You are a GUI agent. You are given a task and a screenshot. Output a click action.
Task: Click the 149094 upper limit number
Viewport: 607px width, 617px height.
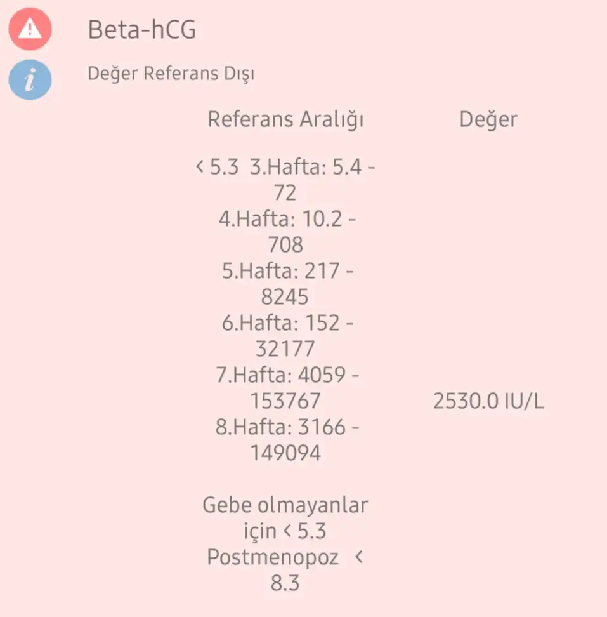[x=285, y=453]
